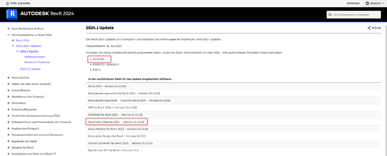Select 2024.0.2 Update in sidebar
This screenshot has width=387, height=156.
[x=30, y=69]
